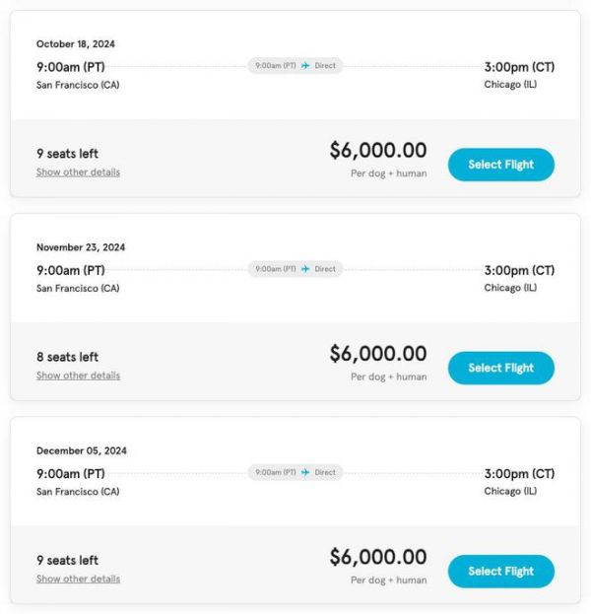591x614 pixels.
Task: Click the 9:00am (PT) departure time for October 18
Action: [x=71, y=67]
